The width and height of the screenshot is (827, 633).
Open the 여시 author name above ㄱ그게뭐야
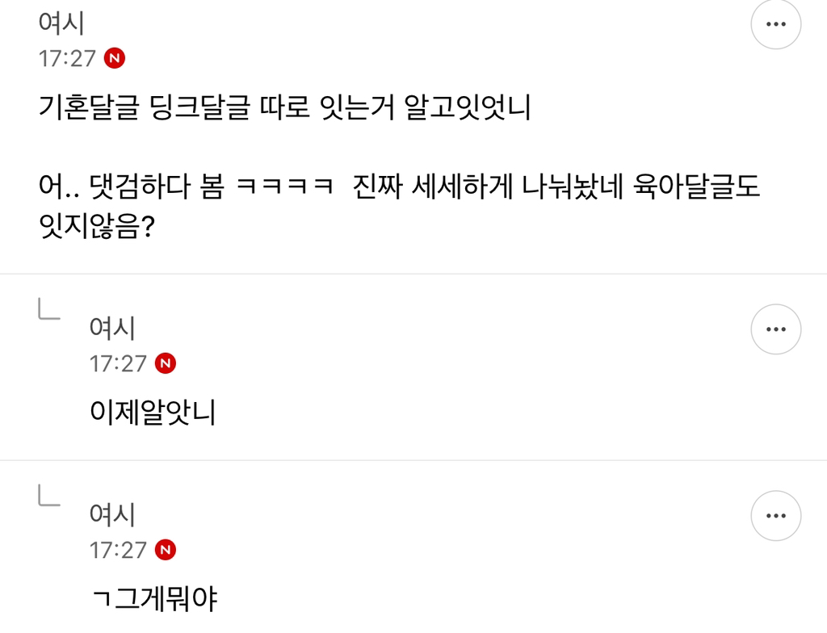112,514
